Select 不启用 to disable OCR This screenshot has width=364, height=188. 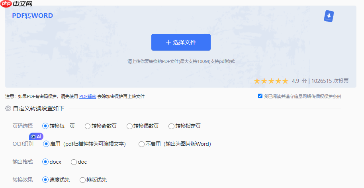[141, 144]
